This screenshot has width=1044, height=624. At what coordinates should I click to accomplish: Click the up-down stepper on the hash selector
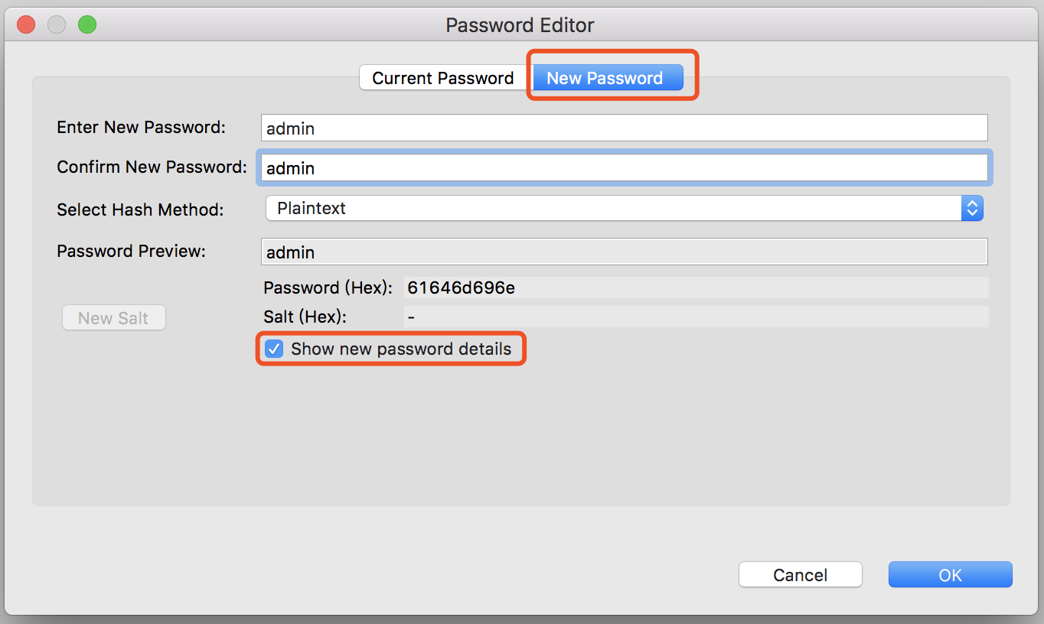[x=972, y=208]
